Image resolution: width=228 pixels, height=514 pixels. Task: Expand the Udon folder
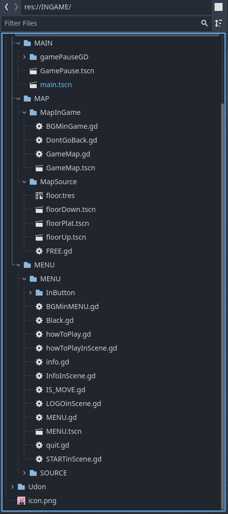(x=12, y=487)
